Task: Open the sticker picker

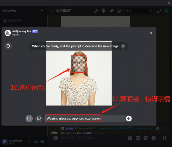Action: click(x=146, y=138)
